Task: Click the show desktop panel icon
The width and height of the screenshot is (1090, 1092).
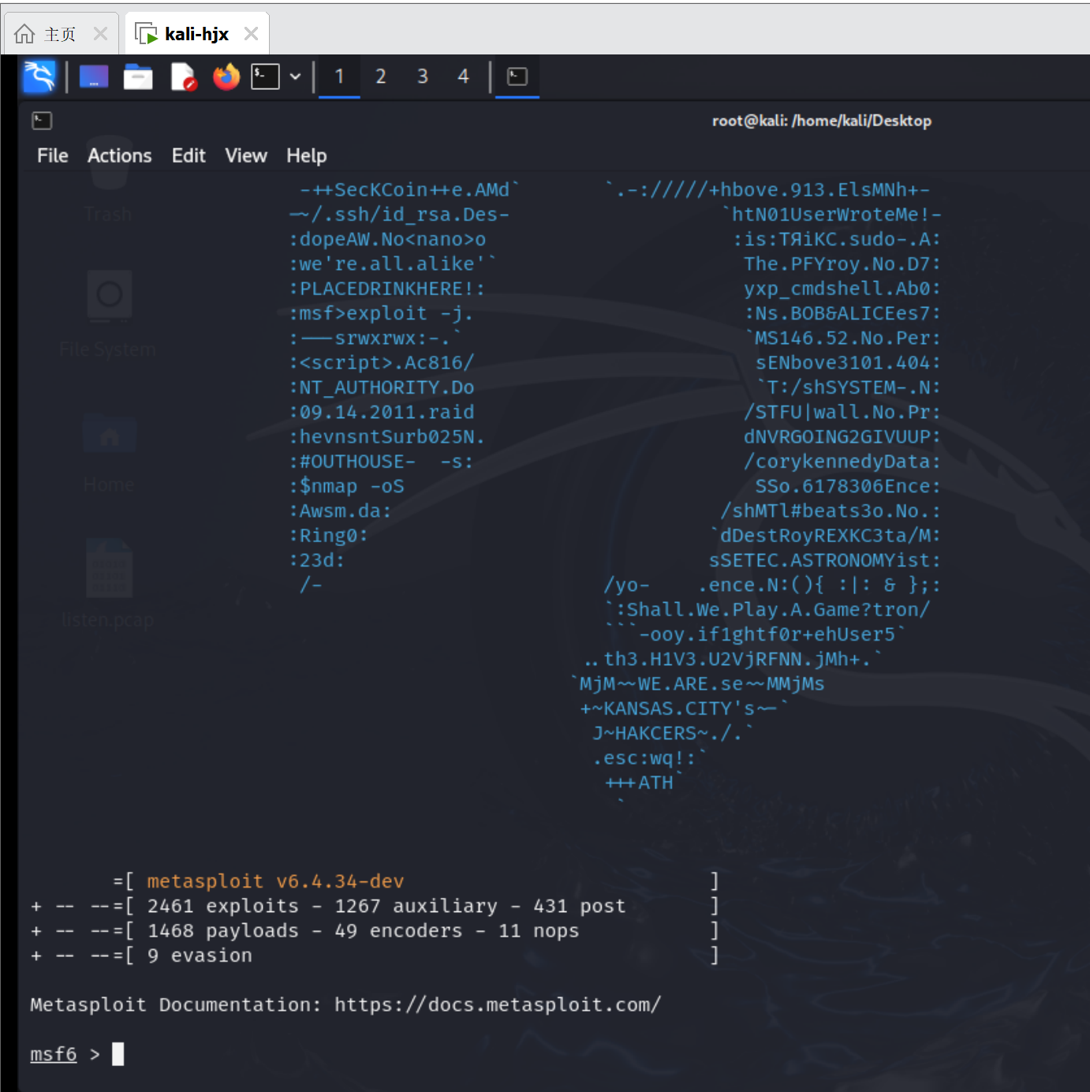Action: click(x=94, y=77)
